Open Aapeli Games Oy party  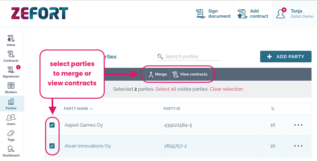(x=84, y=125)
